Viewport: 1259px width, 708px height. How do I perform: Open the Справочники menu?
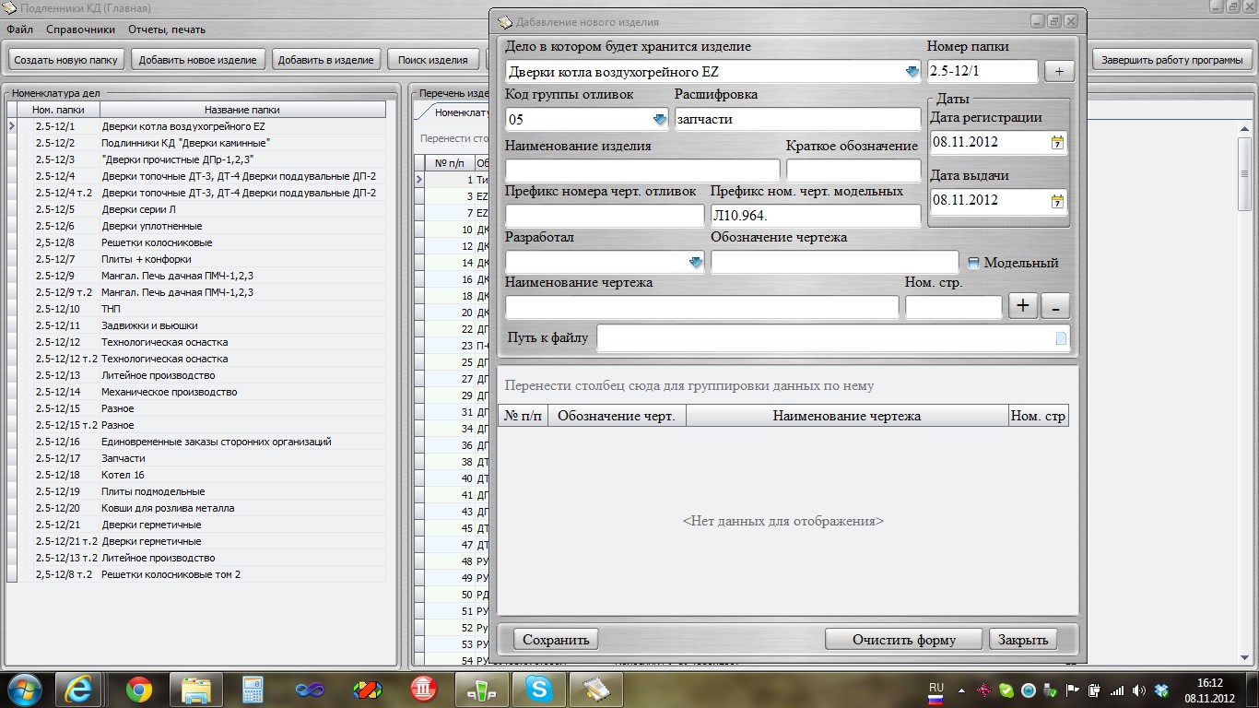tap(80, 29)
